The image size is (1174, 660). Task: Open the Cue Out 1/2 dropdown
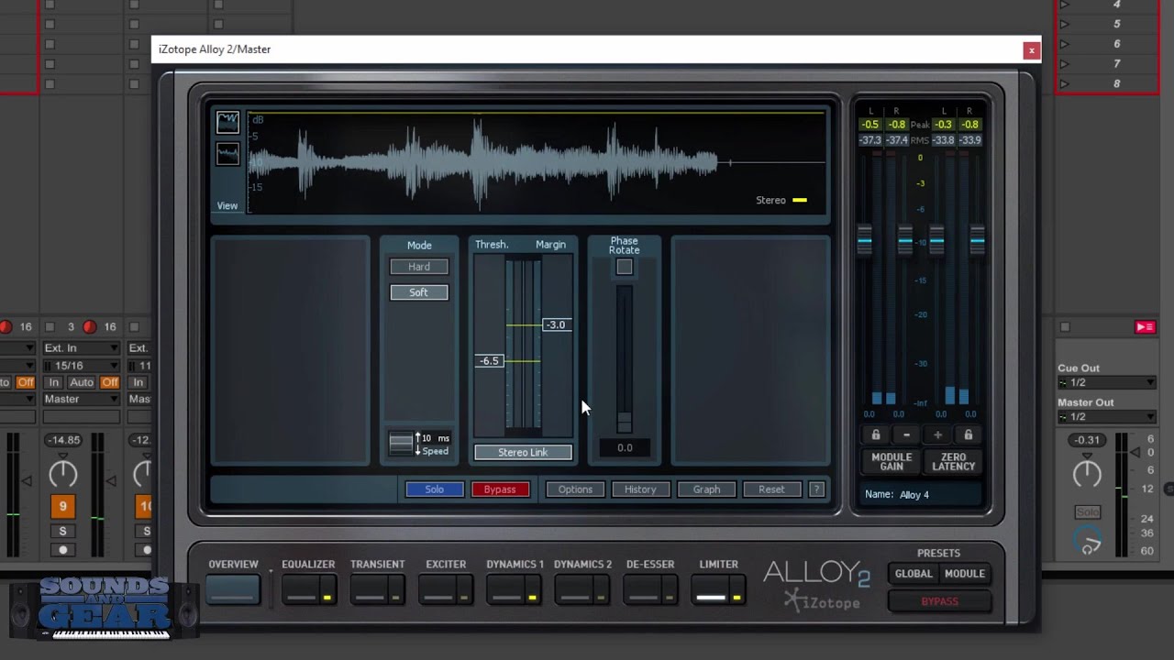coord(1106,382)
